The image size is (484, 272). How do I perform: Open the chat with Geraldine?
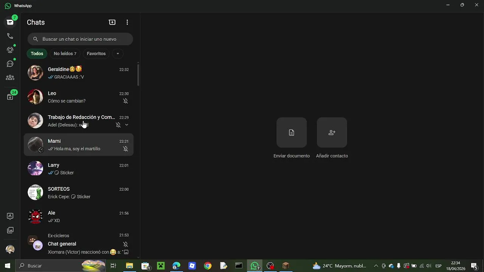click(x=79, y=73)
